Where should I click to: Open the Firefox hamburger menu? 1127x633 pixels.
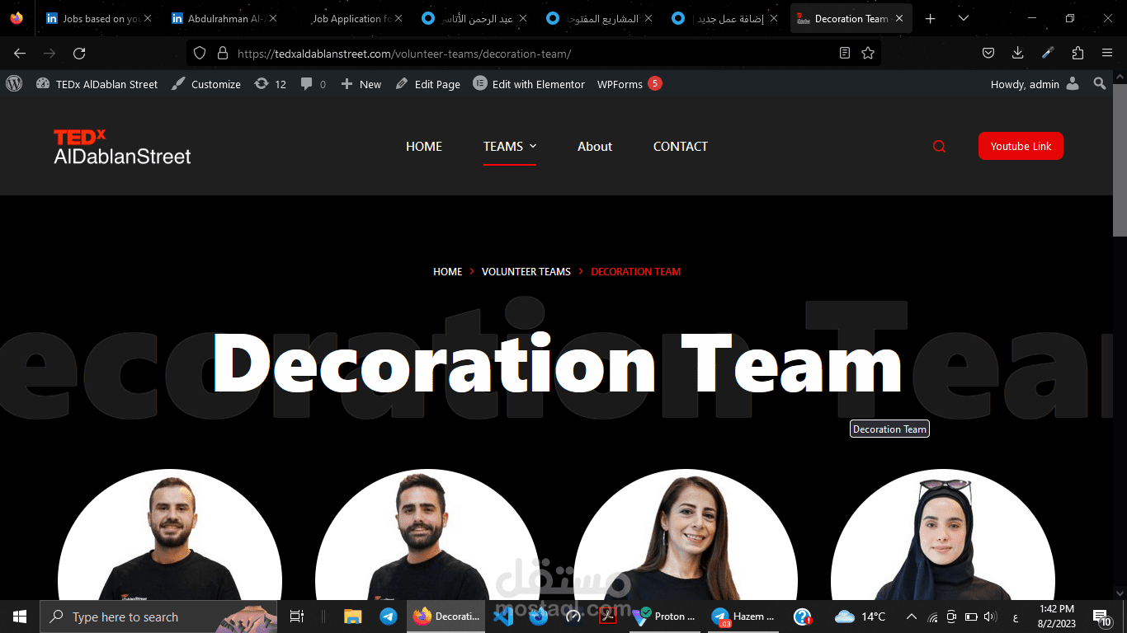click(x=1107, y=53)
